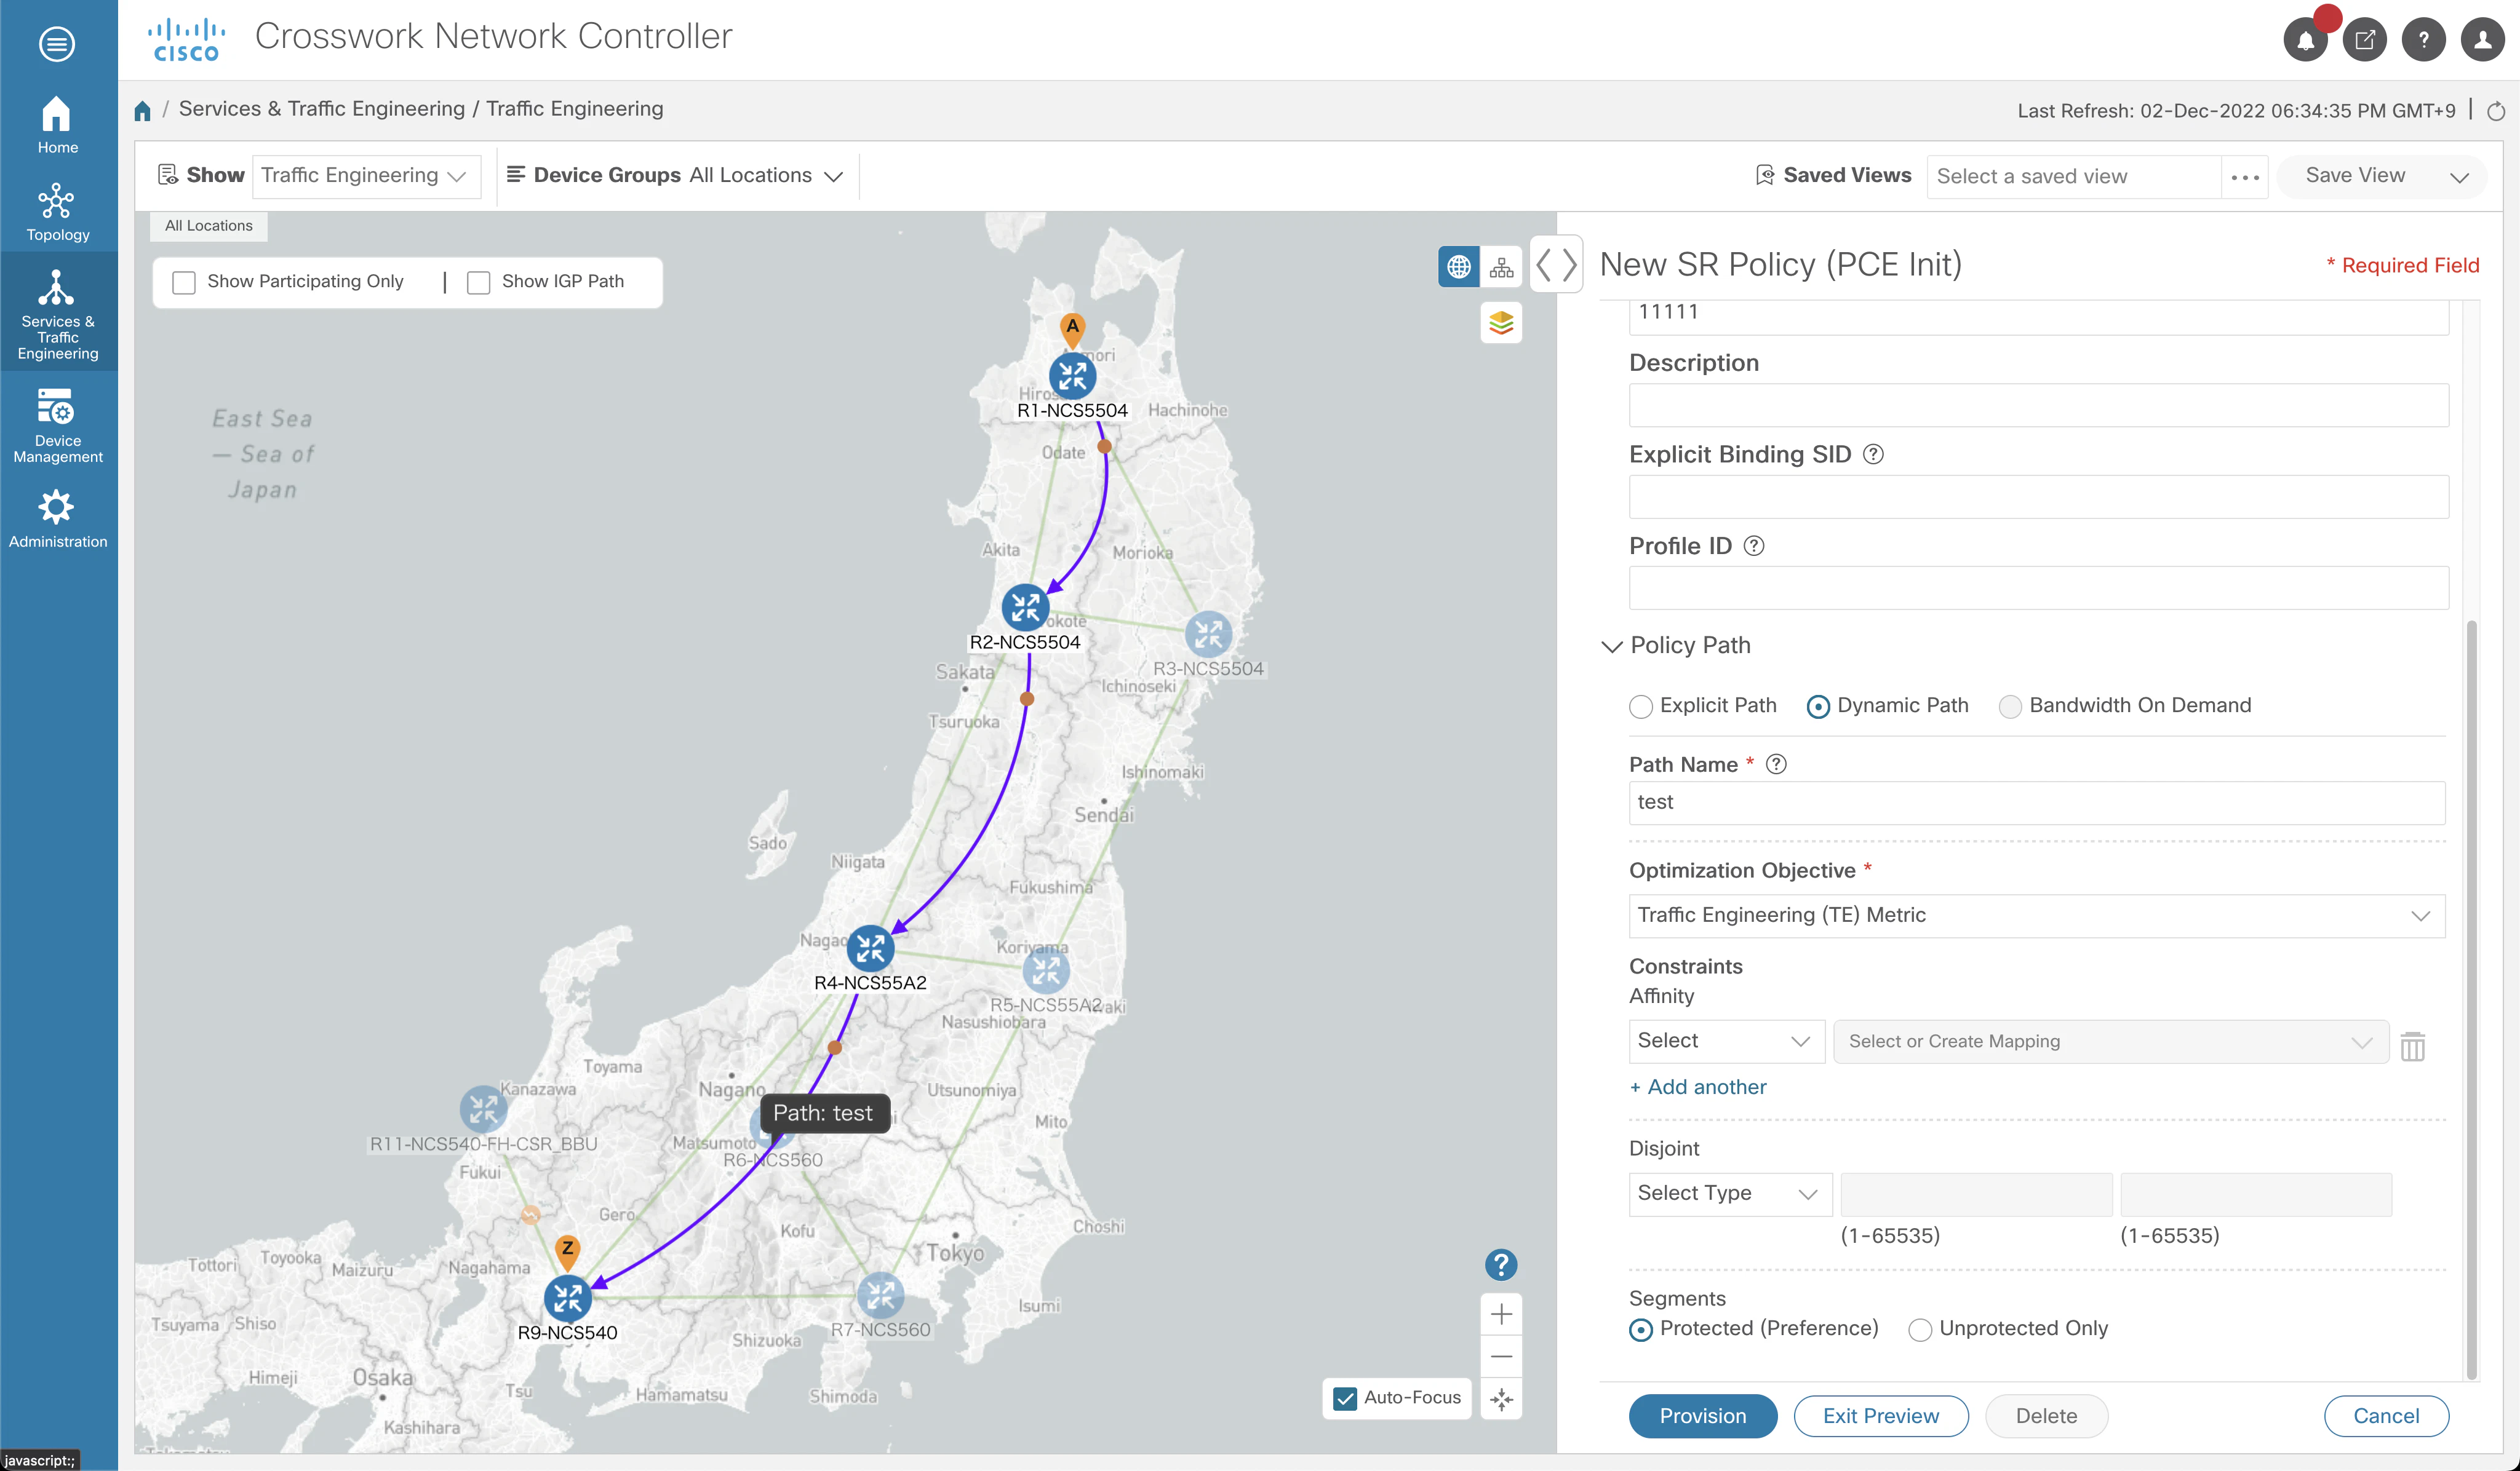Enable Show IGP Path checkbox
This screenshot has width=2520, height=1471.
point(479,282)
